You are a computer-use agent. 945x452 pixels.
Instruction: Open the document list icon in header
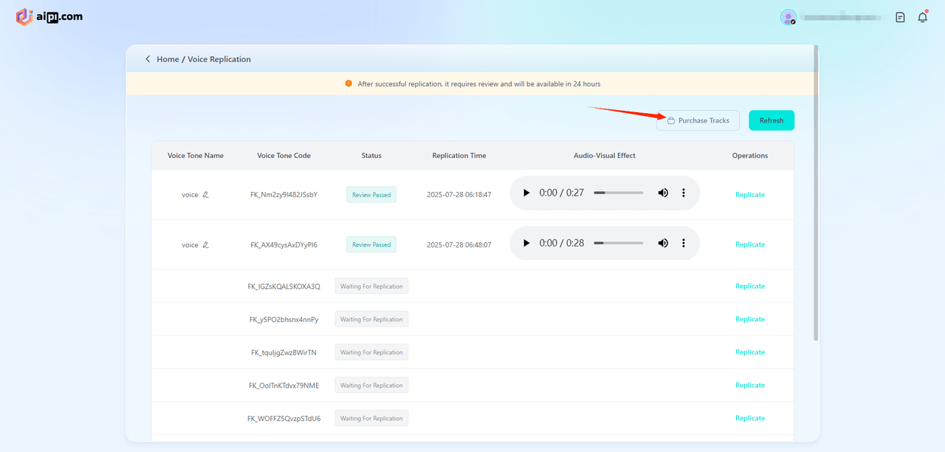click(x=900, y=17)
